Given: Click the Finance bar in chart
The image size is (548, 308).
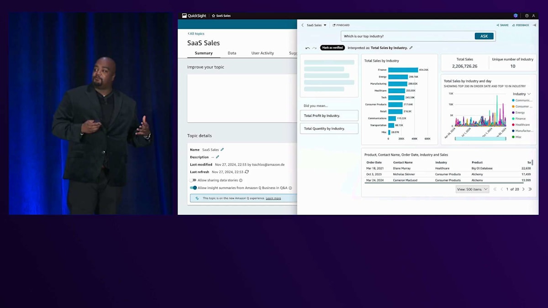Looking at the screenshot, I should 403,70.
